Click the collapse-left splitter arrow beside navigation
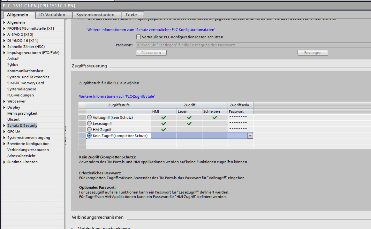 click(x=65, y=130)
